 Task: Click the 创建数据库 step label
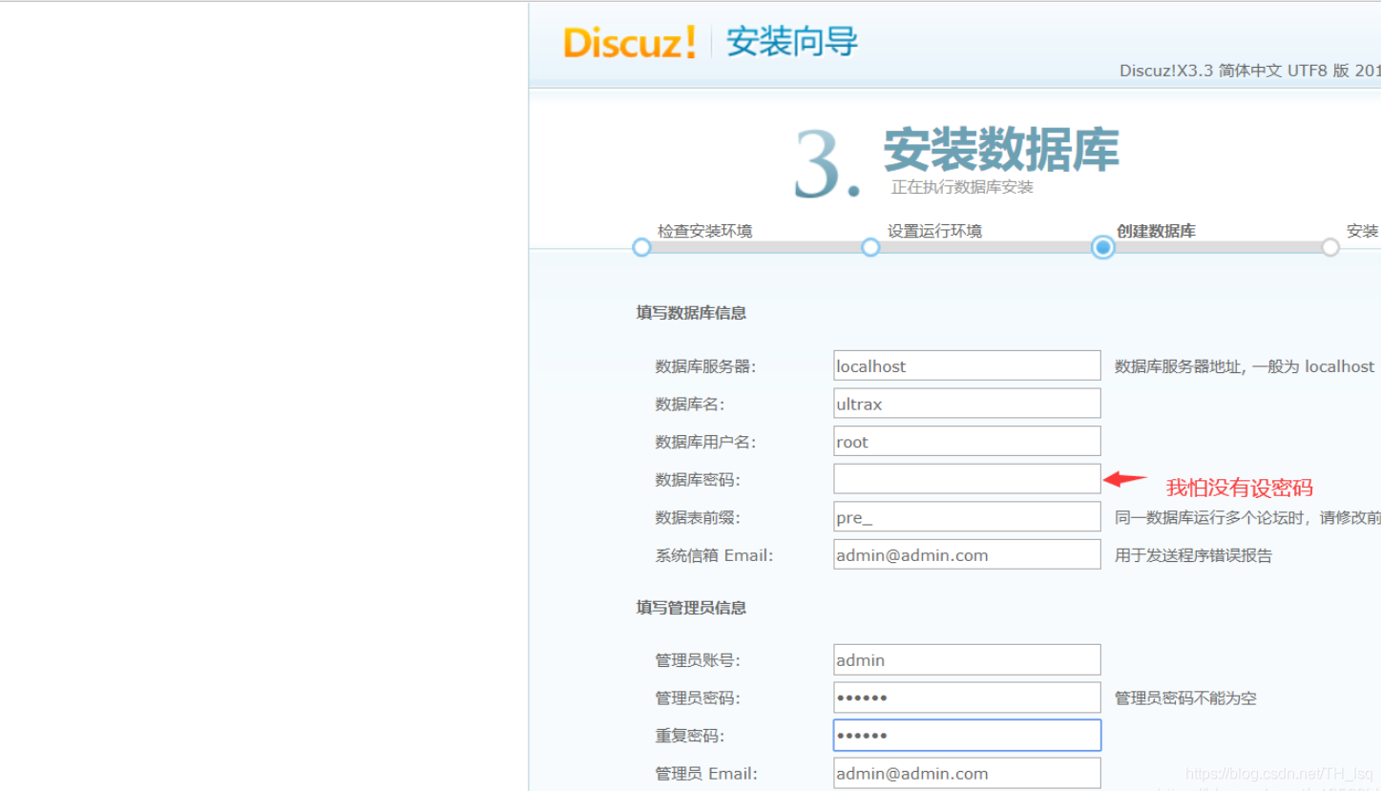(1156, 231)
